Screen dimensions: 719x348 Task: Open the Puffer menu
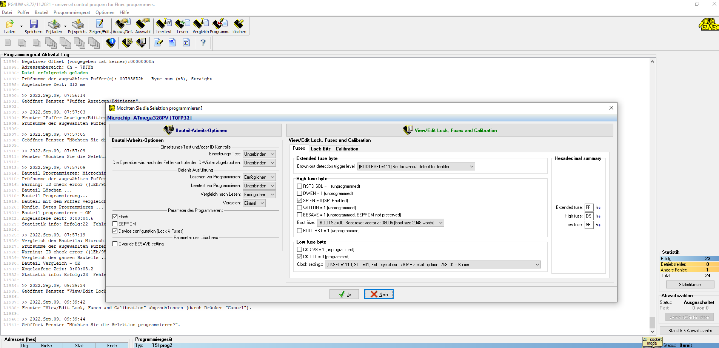click(x=23, y=12)
